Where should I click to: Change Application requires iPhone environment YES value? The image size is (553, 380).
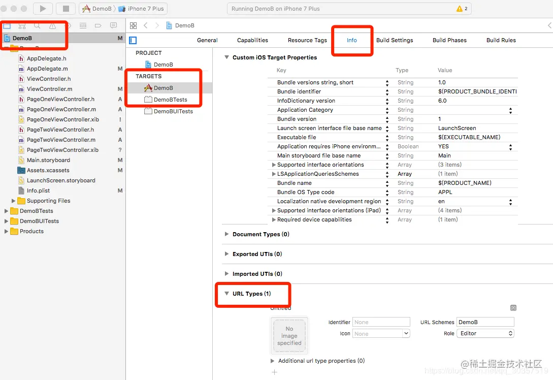coord(510,147)
